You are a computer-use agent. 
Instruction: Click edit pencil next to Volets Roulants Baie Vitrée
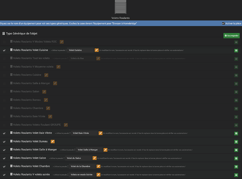click(50, 116)
